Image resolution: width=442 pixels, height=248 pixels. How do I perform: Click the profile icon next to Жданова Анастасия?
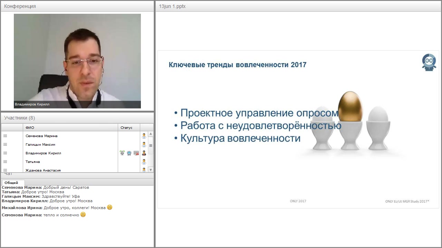(144, 170)
